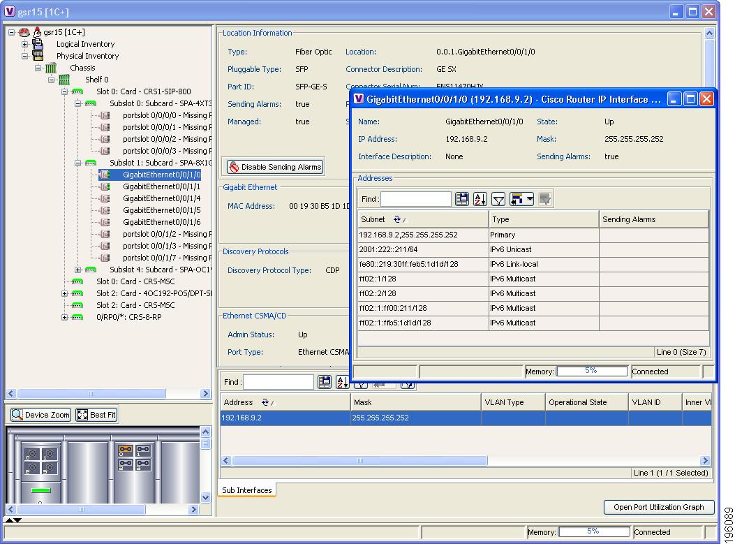Collapse Slot 0 Card CRS1-SIP-800 node
This screenshot has height=544, width=735.
pos(65,91)
